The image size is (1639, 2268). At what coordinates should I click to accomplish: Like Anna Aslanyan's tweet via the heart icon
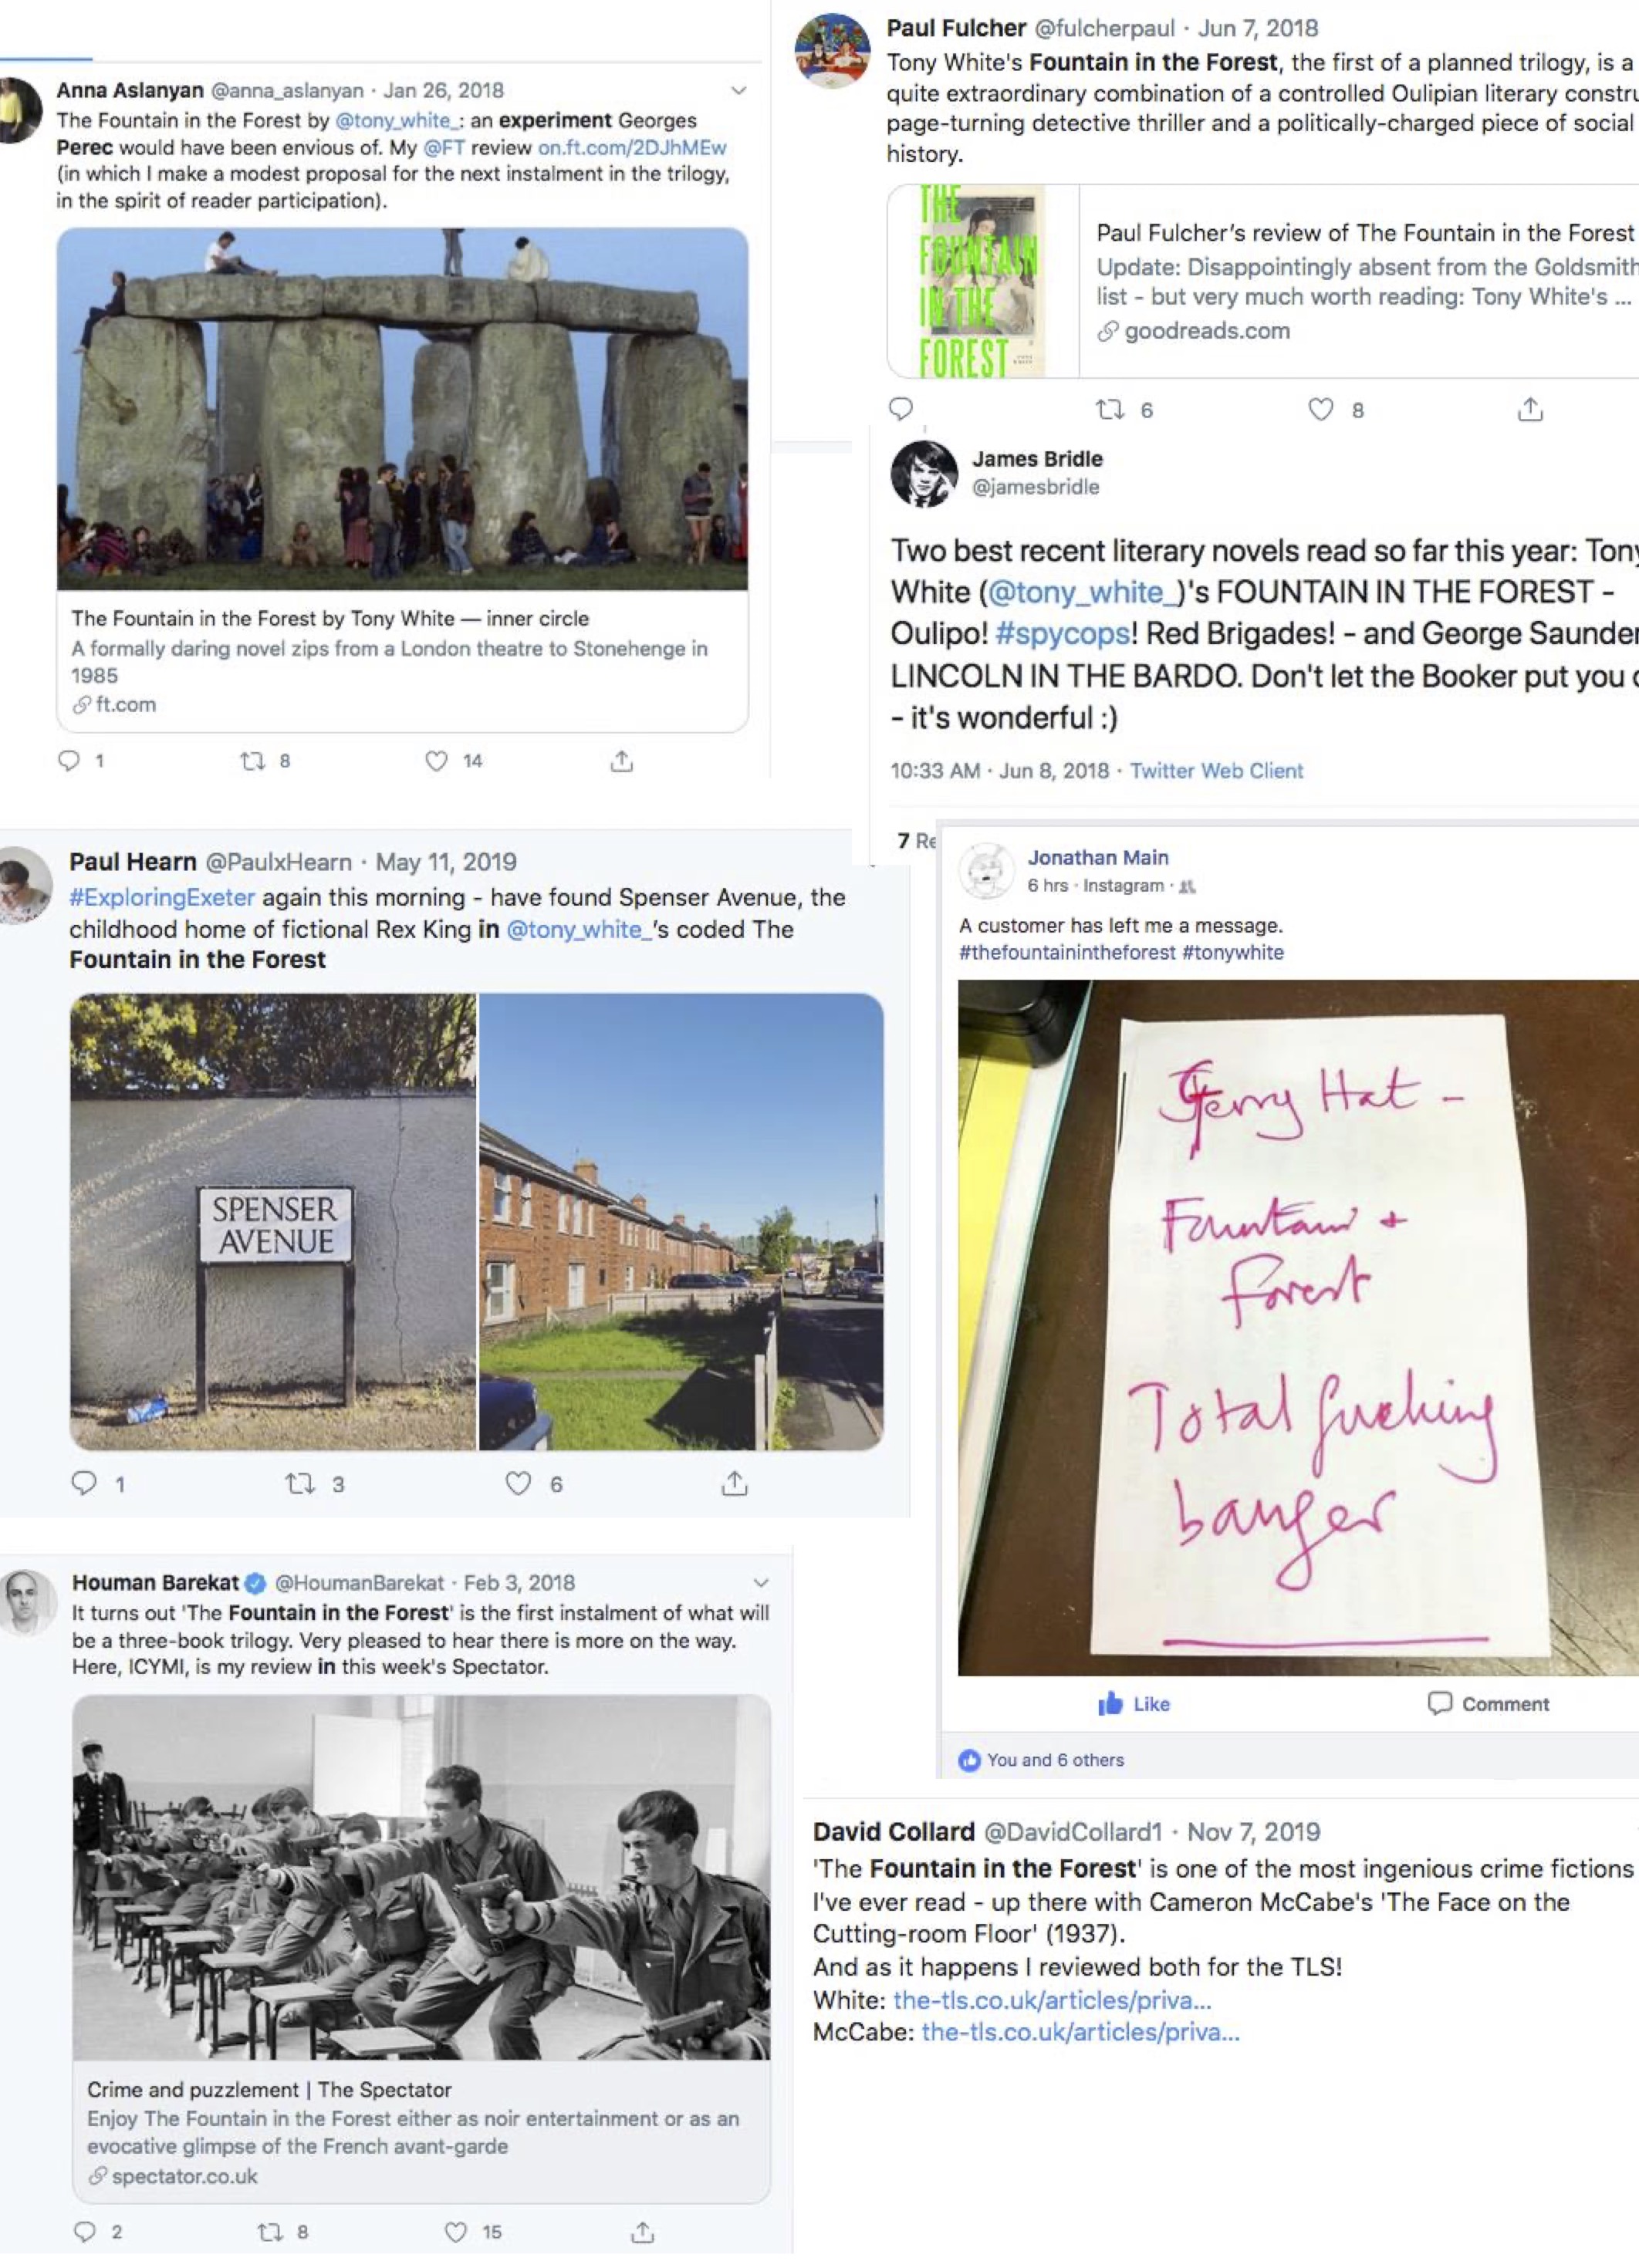437,761
